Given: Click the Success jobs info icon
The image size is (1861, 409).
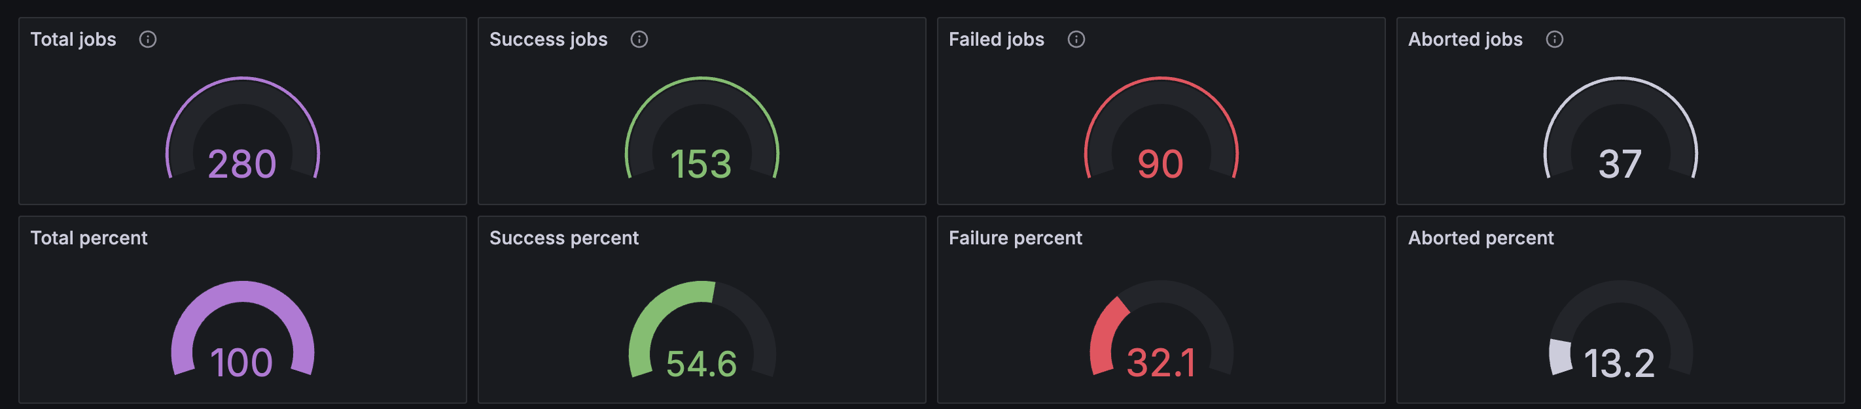Looking at the screenshot, I should point(639,40).
